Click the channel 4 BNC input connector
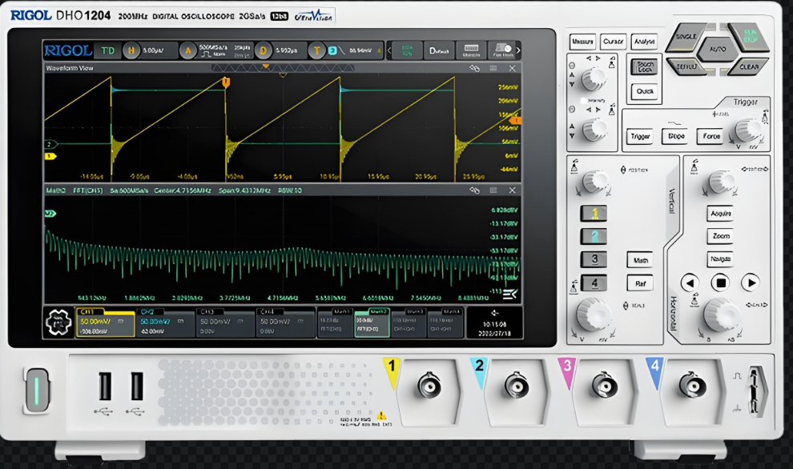This screenshot has height=469, width=793. 692,387
